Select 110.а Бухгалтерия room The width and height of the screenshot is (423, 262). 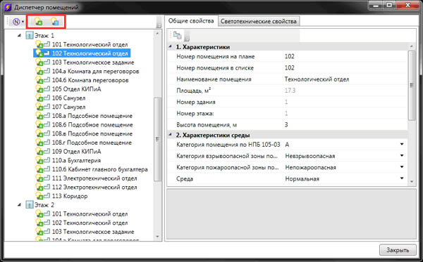tap(76, 160)
